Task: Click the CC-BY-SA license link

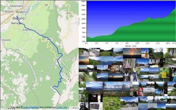Action: click(x=62, y=107)
